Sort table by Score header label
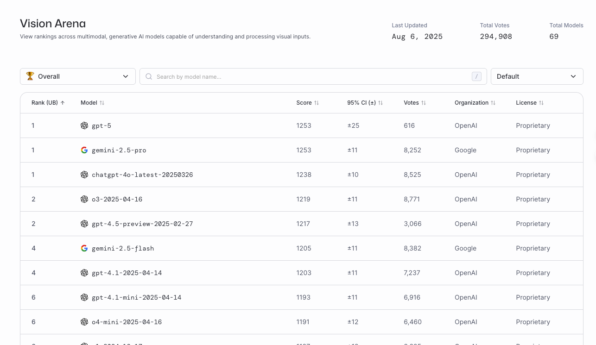596x345 pixels. [x=304, y=103]
